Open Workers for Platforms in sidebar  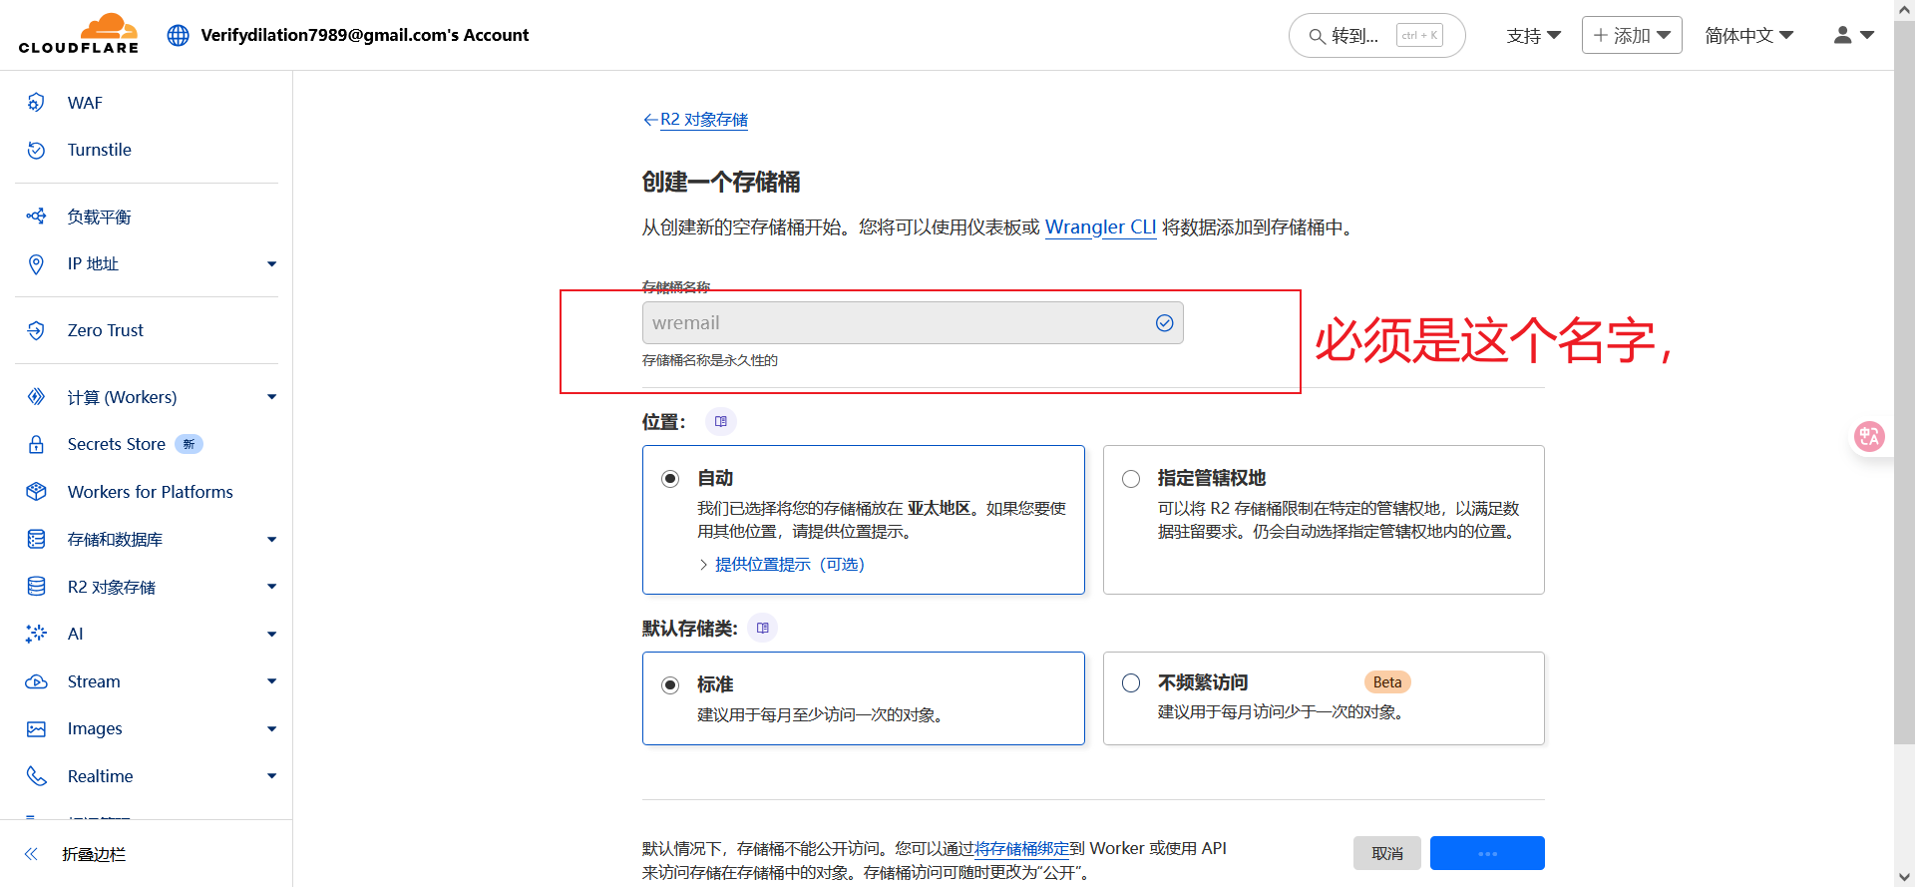point(150,492)
